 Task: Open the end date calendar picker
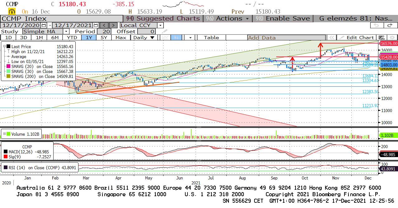point(96,25)
